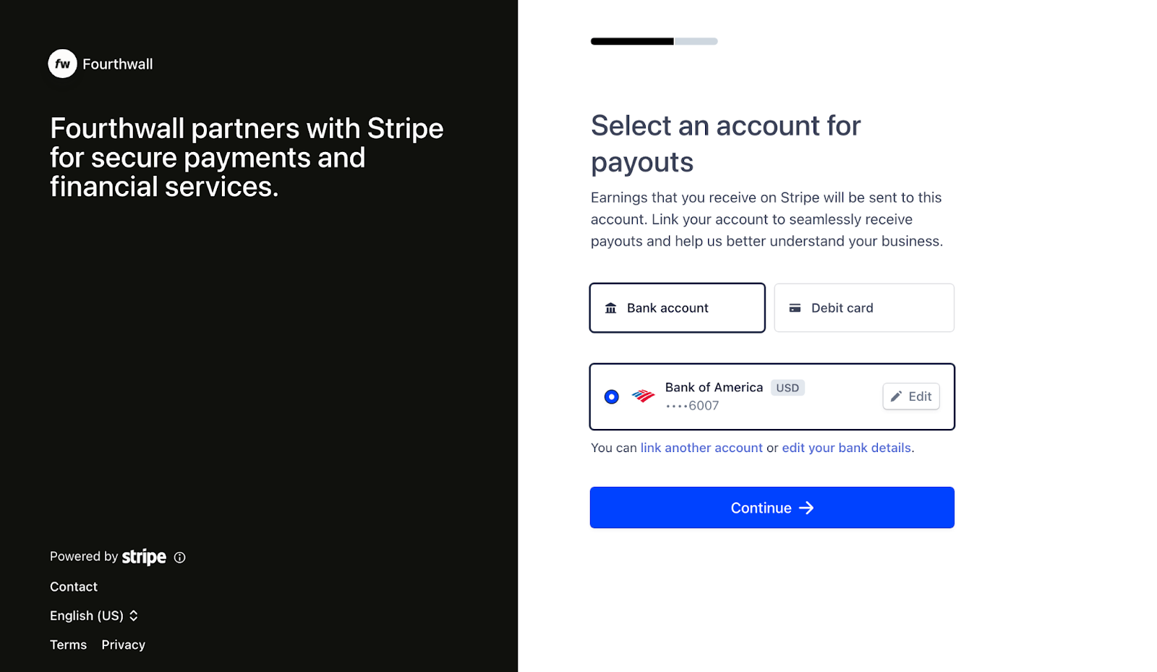Open edit your bank details link
Screen dimensions: 1157x672
(x=847, y=448)
